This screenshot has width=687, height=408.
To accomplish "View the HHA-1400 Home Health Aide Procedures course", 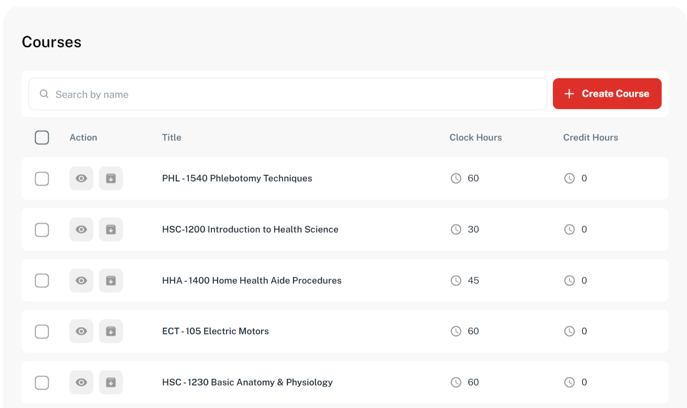I will click(x=81, y=280).
